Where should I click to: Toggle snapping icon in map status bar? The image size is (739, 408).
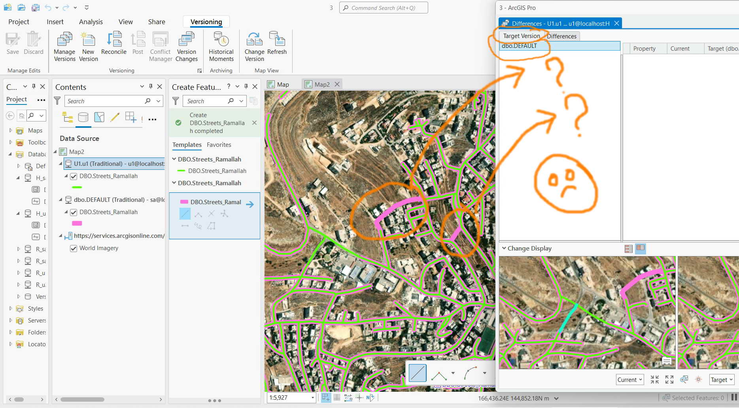[x=326, y=398]
